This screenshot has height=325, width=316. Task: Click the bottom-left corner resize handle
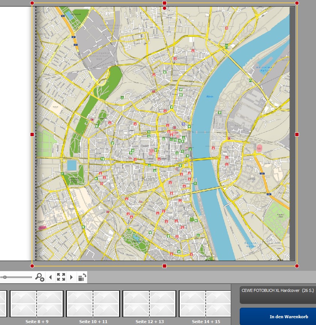click(32, 266)
